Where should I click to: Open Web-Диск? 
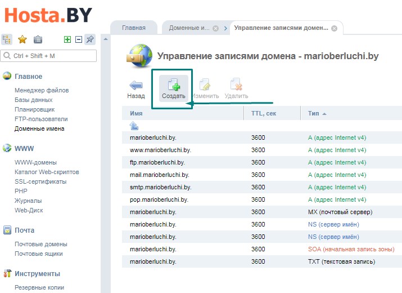(29, 210)
